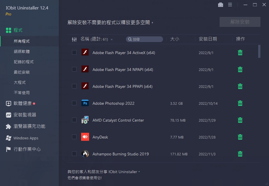The width and height of the screenshot is (269, 186).
Task: Check the Adobe Flash Player 34 PPAPI checkbox
Action: point(74,86)
